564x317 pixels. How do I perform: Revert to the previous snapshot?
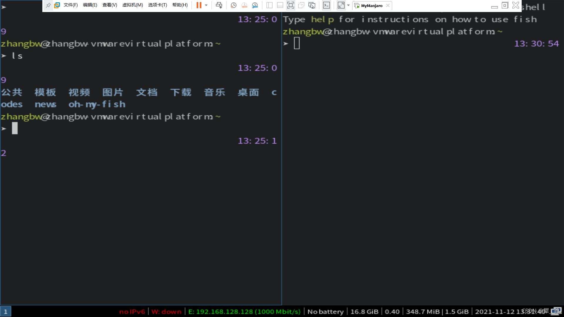(x=244, y=5)
